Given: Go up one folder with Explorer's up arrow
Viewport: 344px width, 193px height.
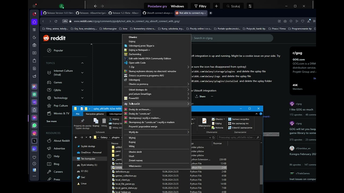Looking at the screenshot, I should 90,138.
